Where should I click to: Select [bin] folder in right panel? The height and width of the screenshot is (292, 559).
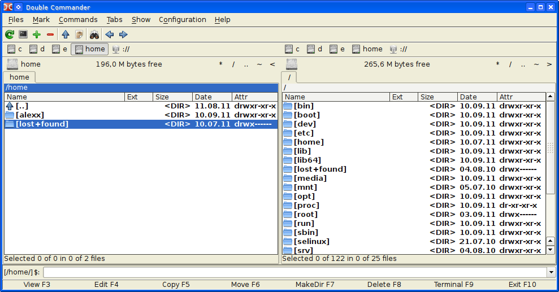coord(414,106)
